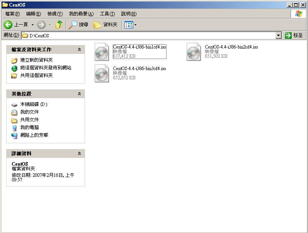Click the 將這個資料夾發佈到網站 link
Image resolution: width=308 pixels, height=233 pixels.
click(x=46, y=68)
